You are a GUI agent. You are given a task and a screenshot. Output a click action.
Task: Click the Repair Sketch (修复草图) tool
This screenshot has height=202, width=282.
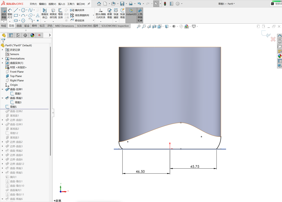click(x=110, y=14)
